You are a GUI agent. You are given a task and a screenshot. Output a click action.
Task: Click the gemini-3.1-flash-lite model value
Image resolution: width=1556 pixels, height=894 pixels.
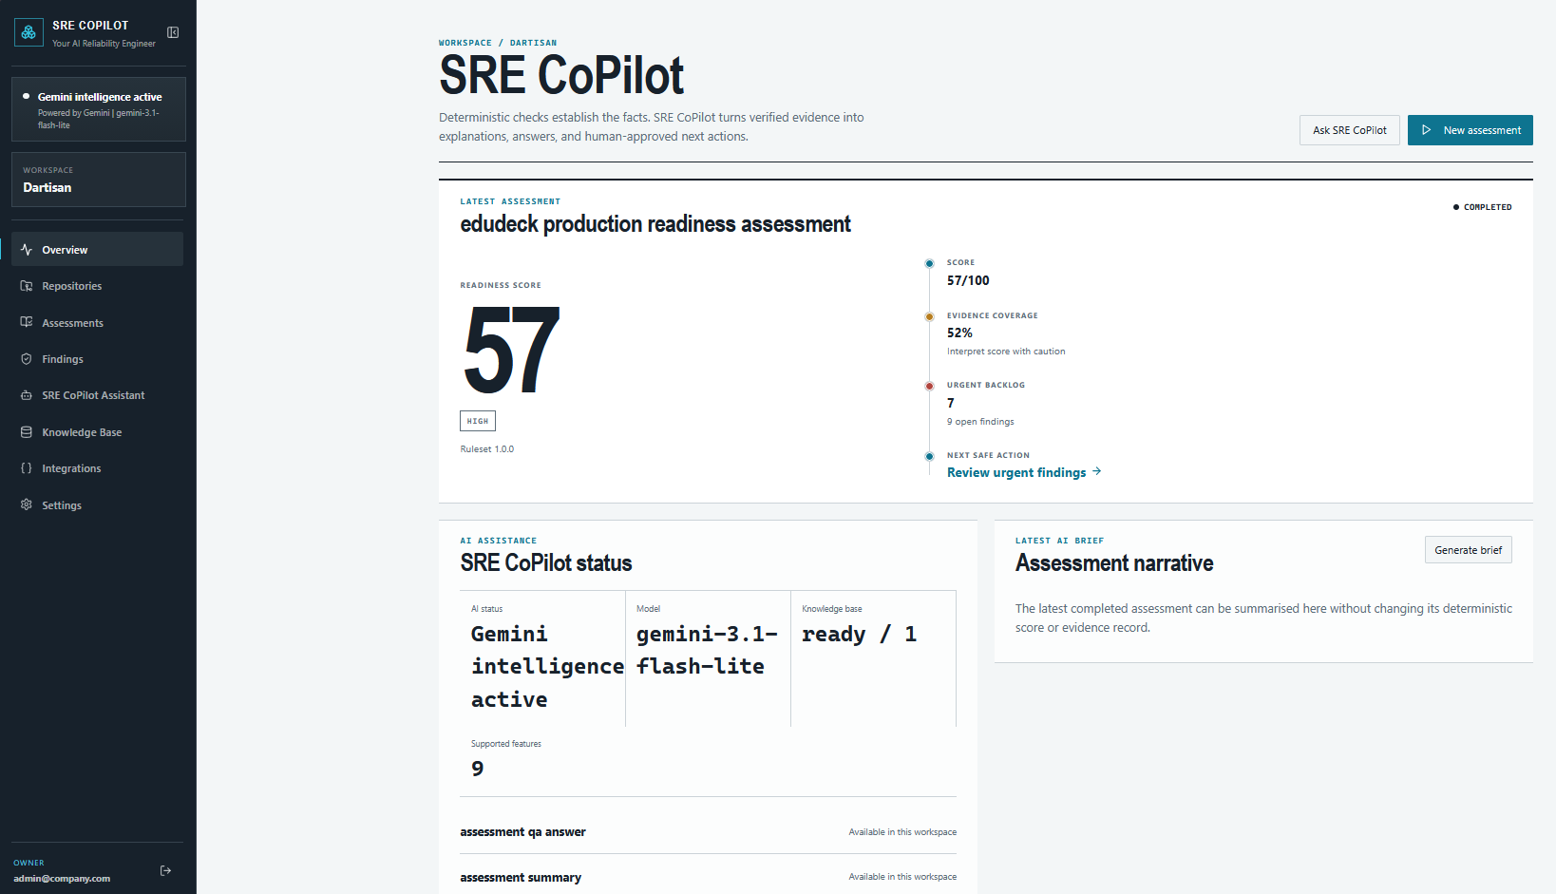pyautogui.click(x=707, y=650)
